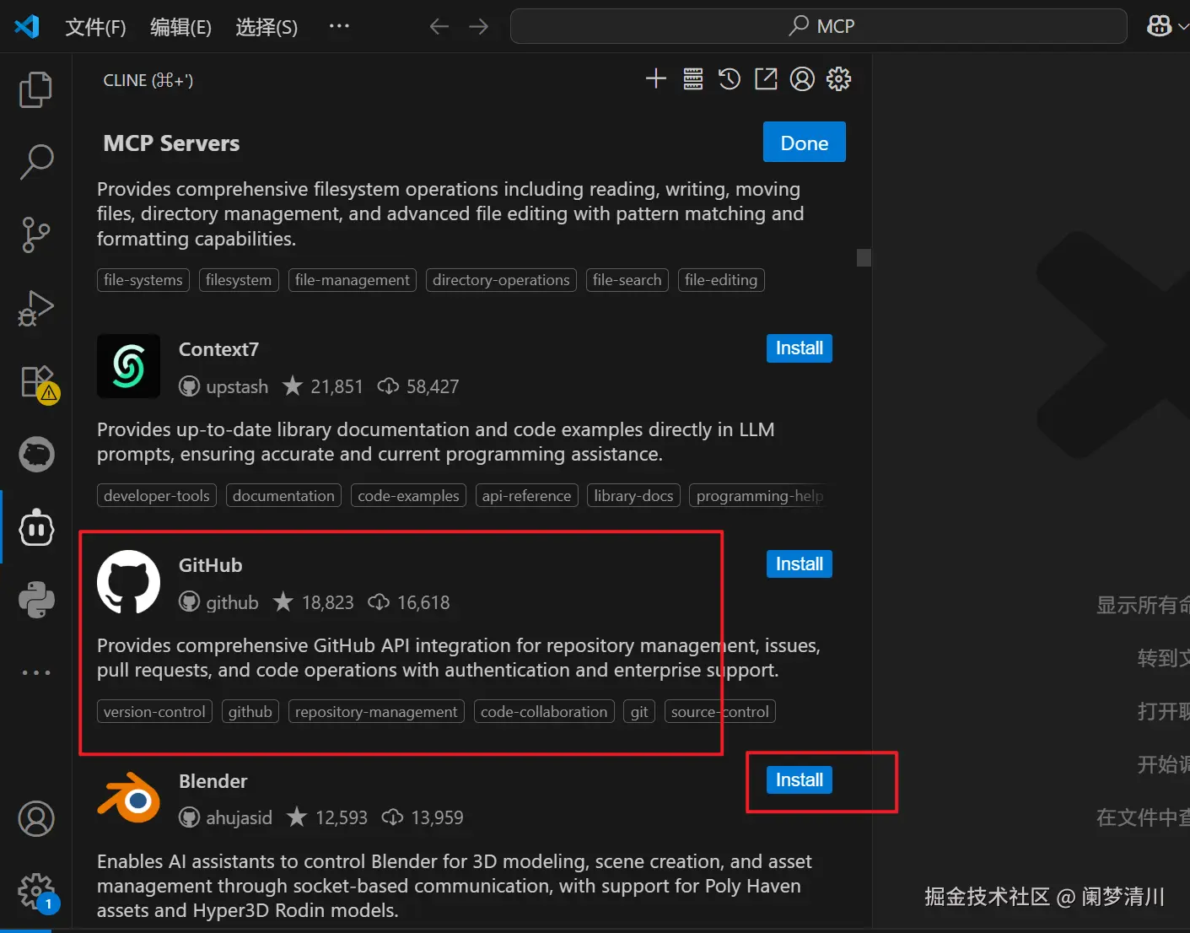The height and width of the screenshot is (933, 1190).
Task: Open the ahujasid author link
Action: pyautogui.click(x=225, y=817)
